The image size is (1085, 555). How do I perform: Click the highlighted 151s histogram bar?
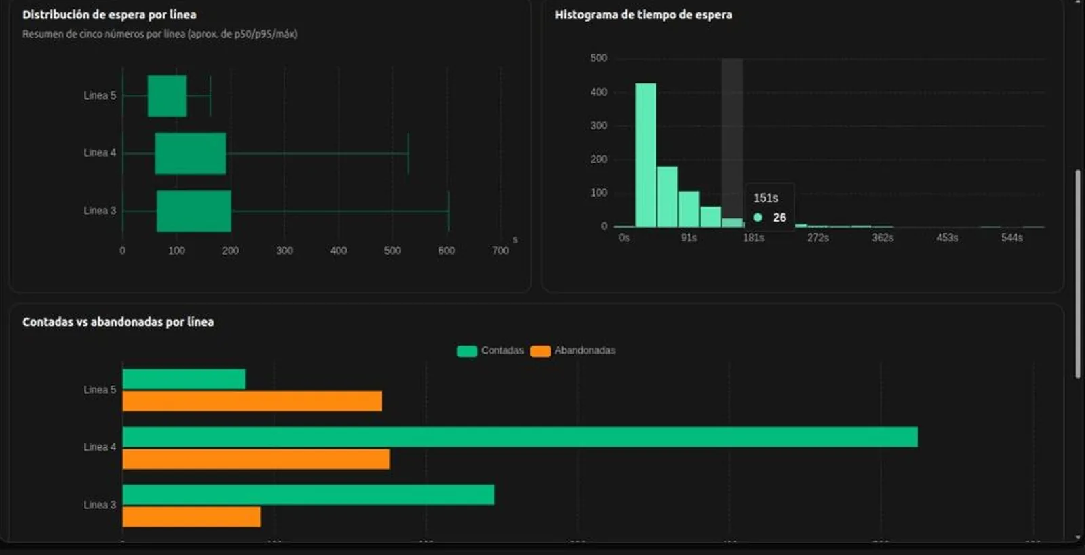tap(732, 222)
